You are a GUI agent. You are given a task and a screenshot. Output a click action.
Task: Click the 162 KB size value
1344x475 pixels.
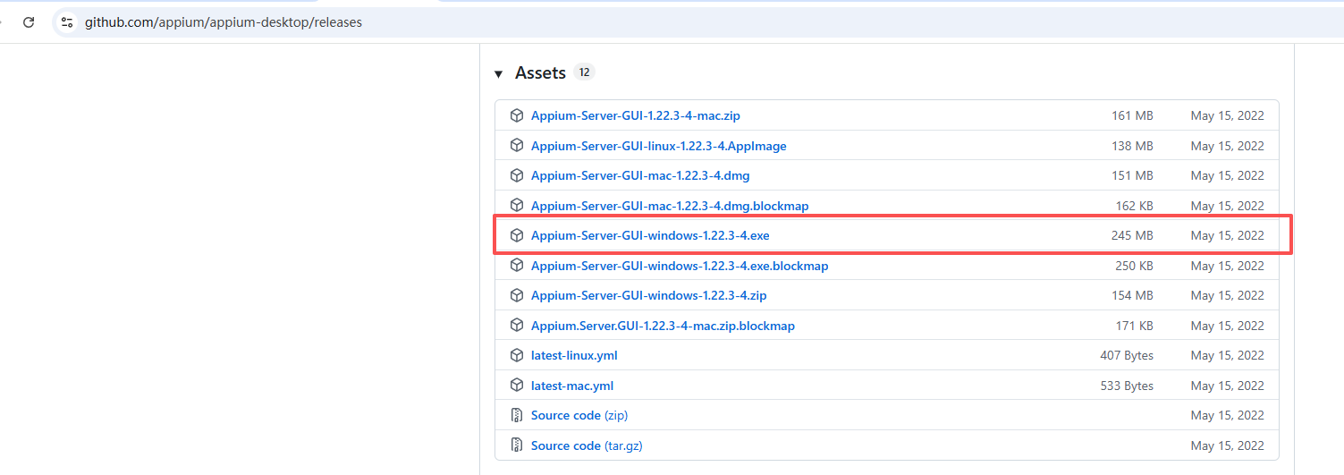click(x=1134, y=206)
